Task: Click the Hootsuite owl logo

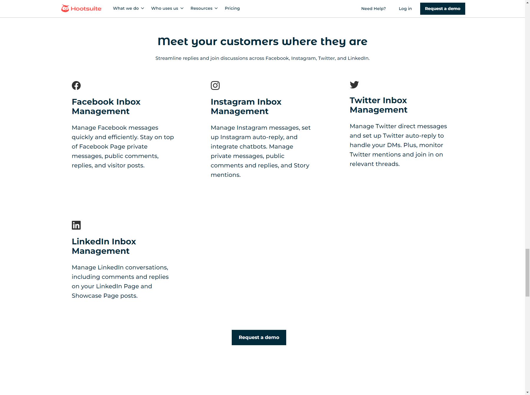Action: click(65, 8)
